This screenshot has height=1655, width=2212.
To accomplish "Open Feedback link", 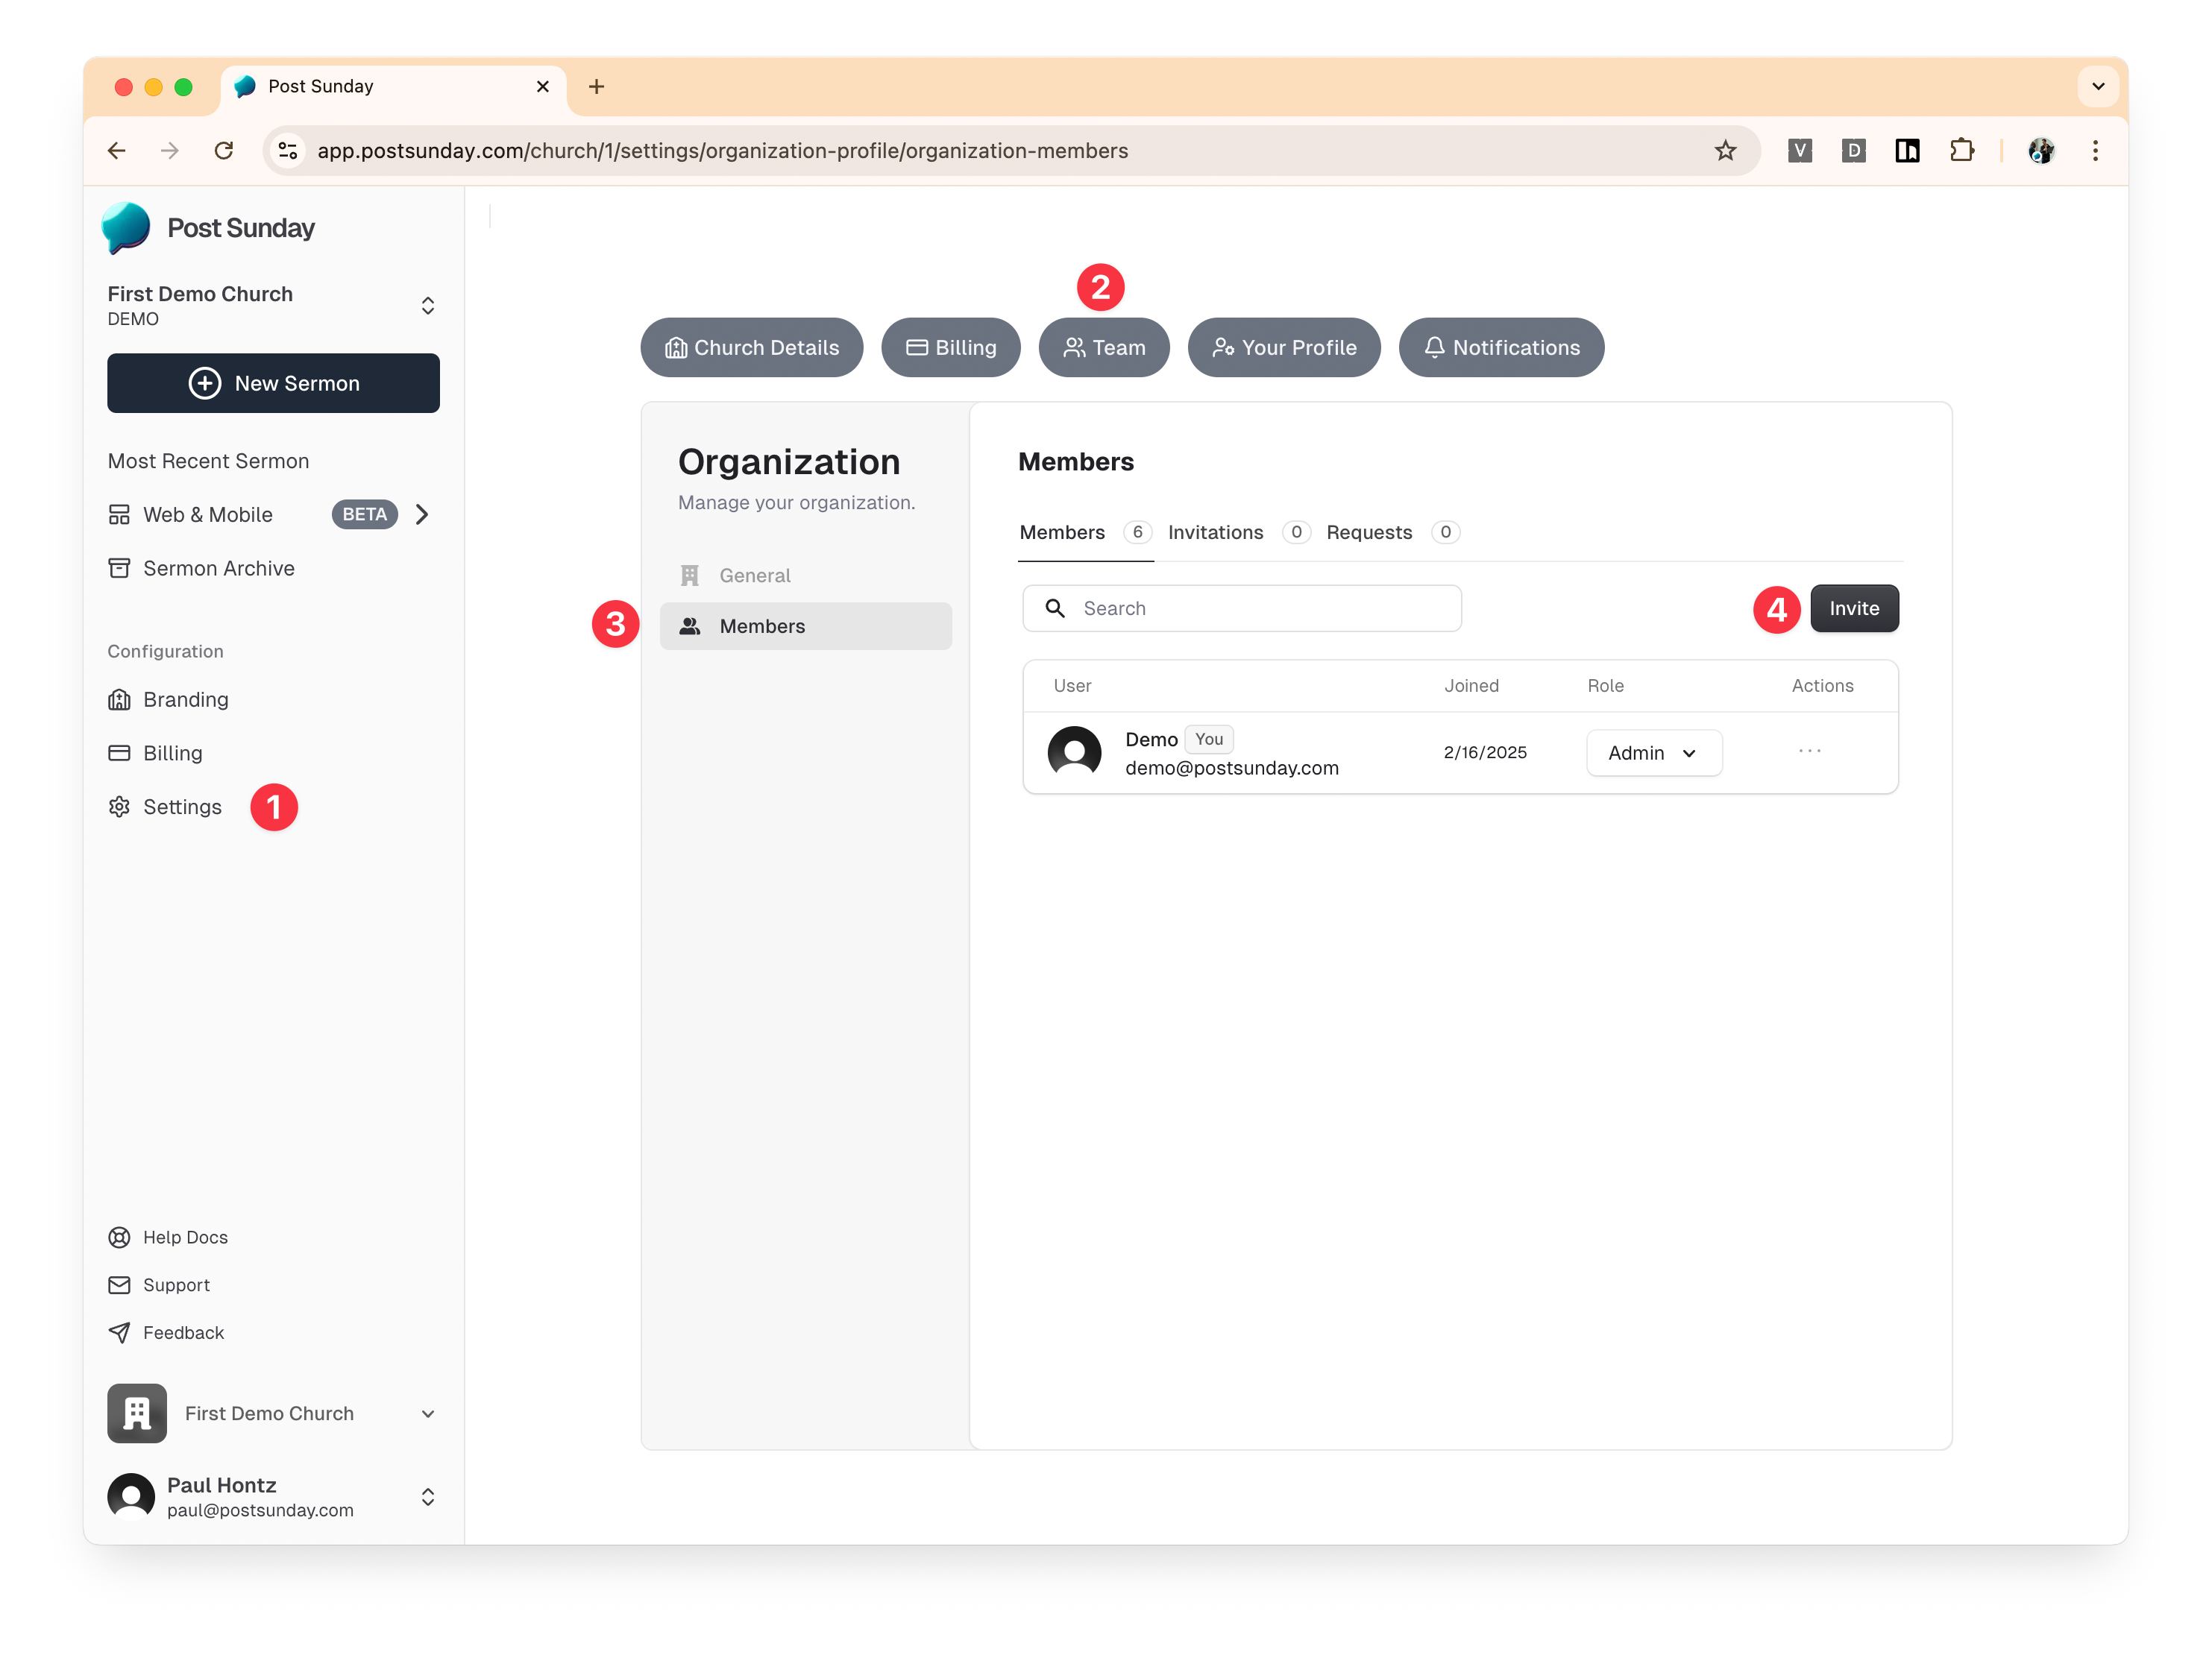I will pos(166,1333).
